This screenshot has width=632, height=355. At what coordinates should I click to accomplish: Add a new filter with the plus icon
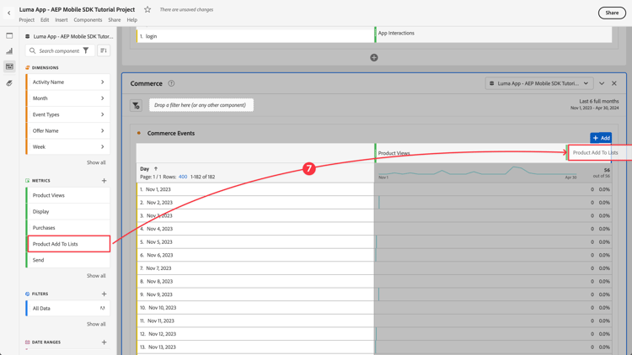tap(104, 294)
